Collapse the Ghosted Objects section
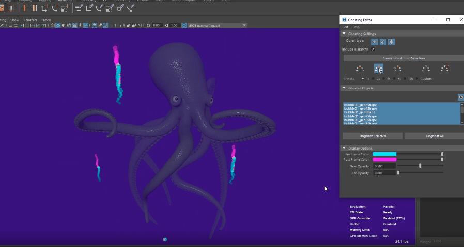464x247 pixels. 344,88
